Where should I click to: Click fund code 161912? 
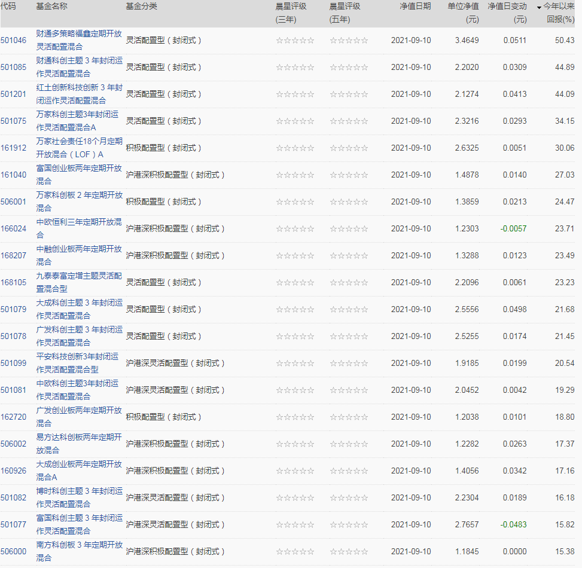(13, 148)
